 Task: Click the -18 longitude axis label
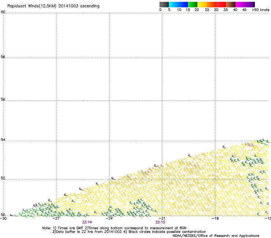coord(215,219)
